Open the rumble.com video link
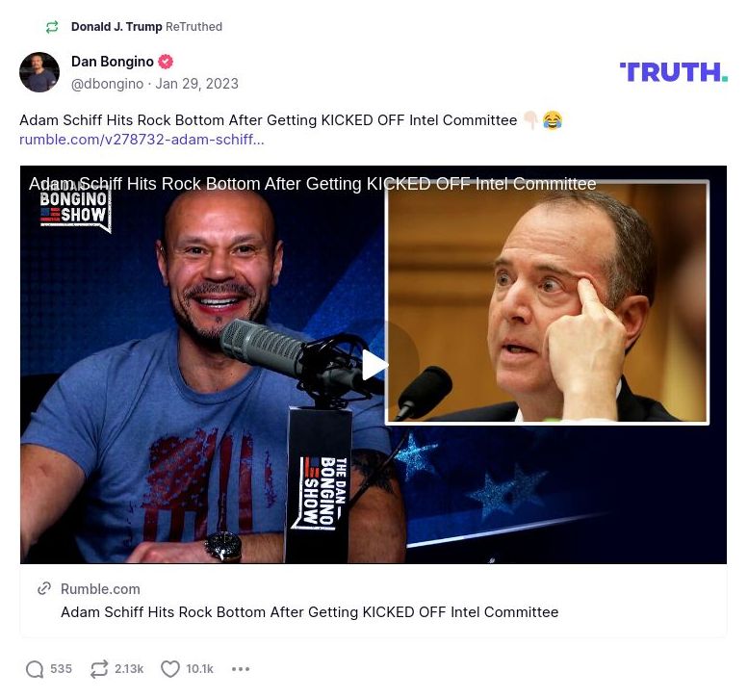The height and width of the screenshot is (698, 748). pos(142,140)
